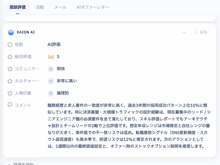This screenshot has width=220, height=165.
Task: Click the 評価を追加 add evaluation button
Action: [x=21, y=163]
